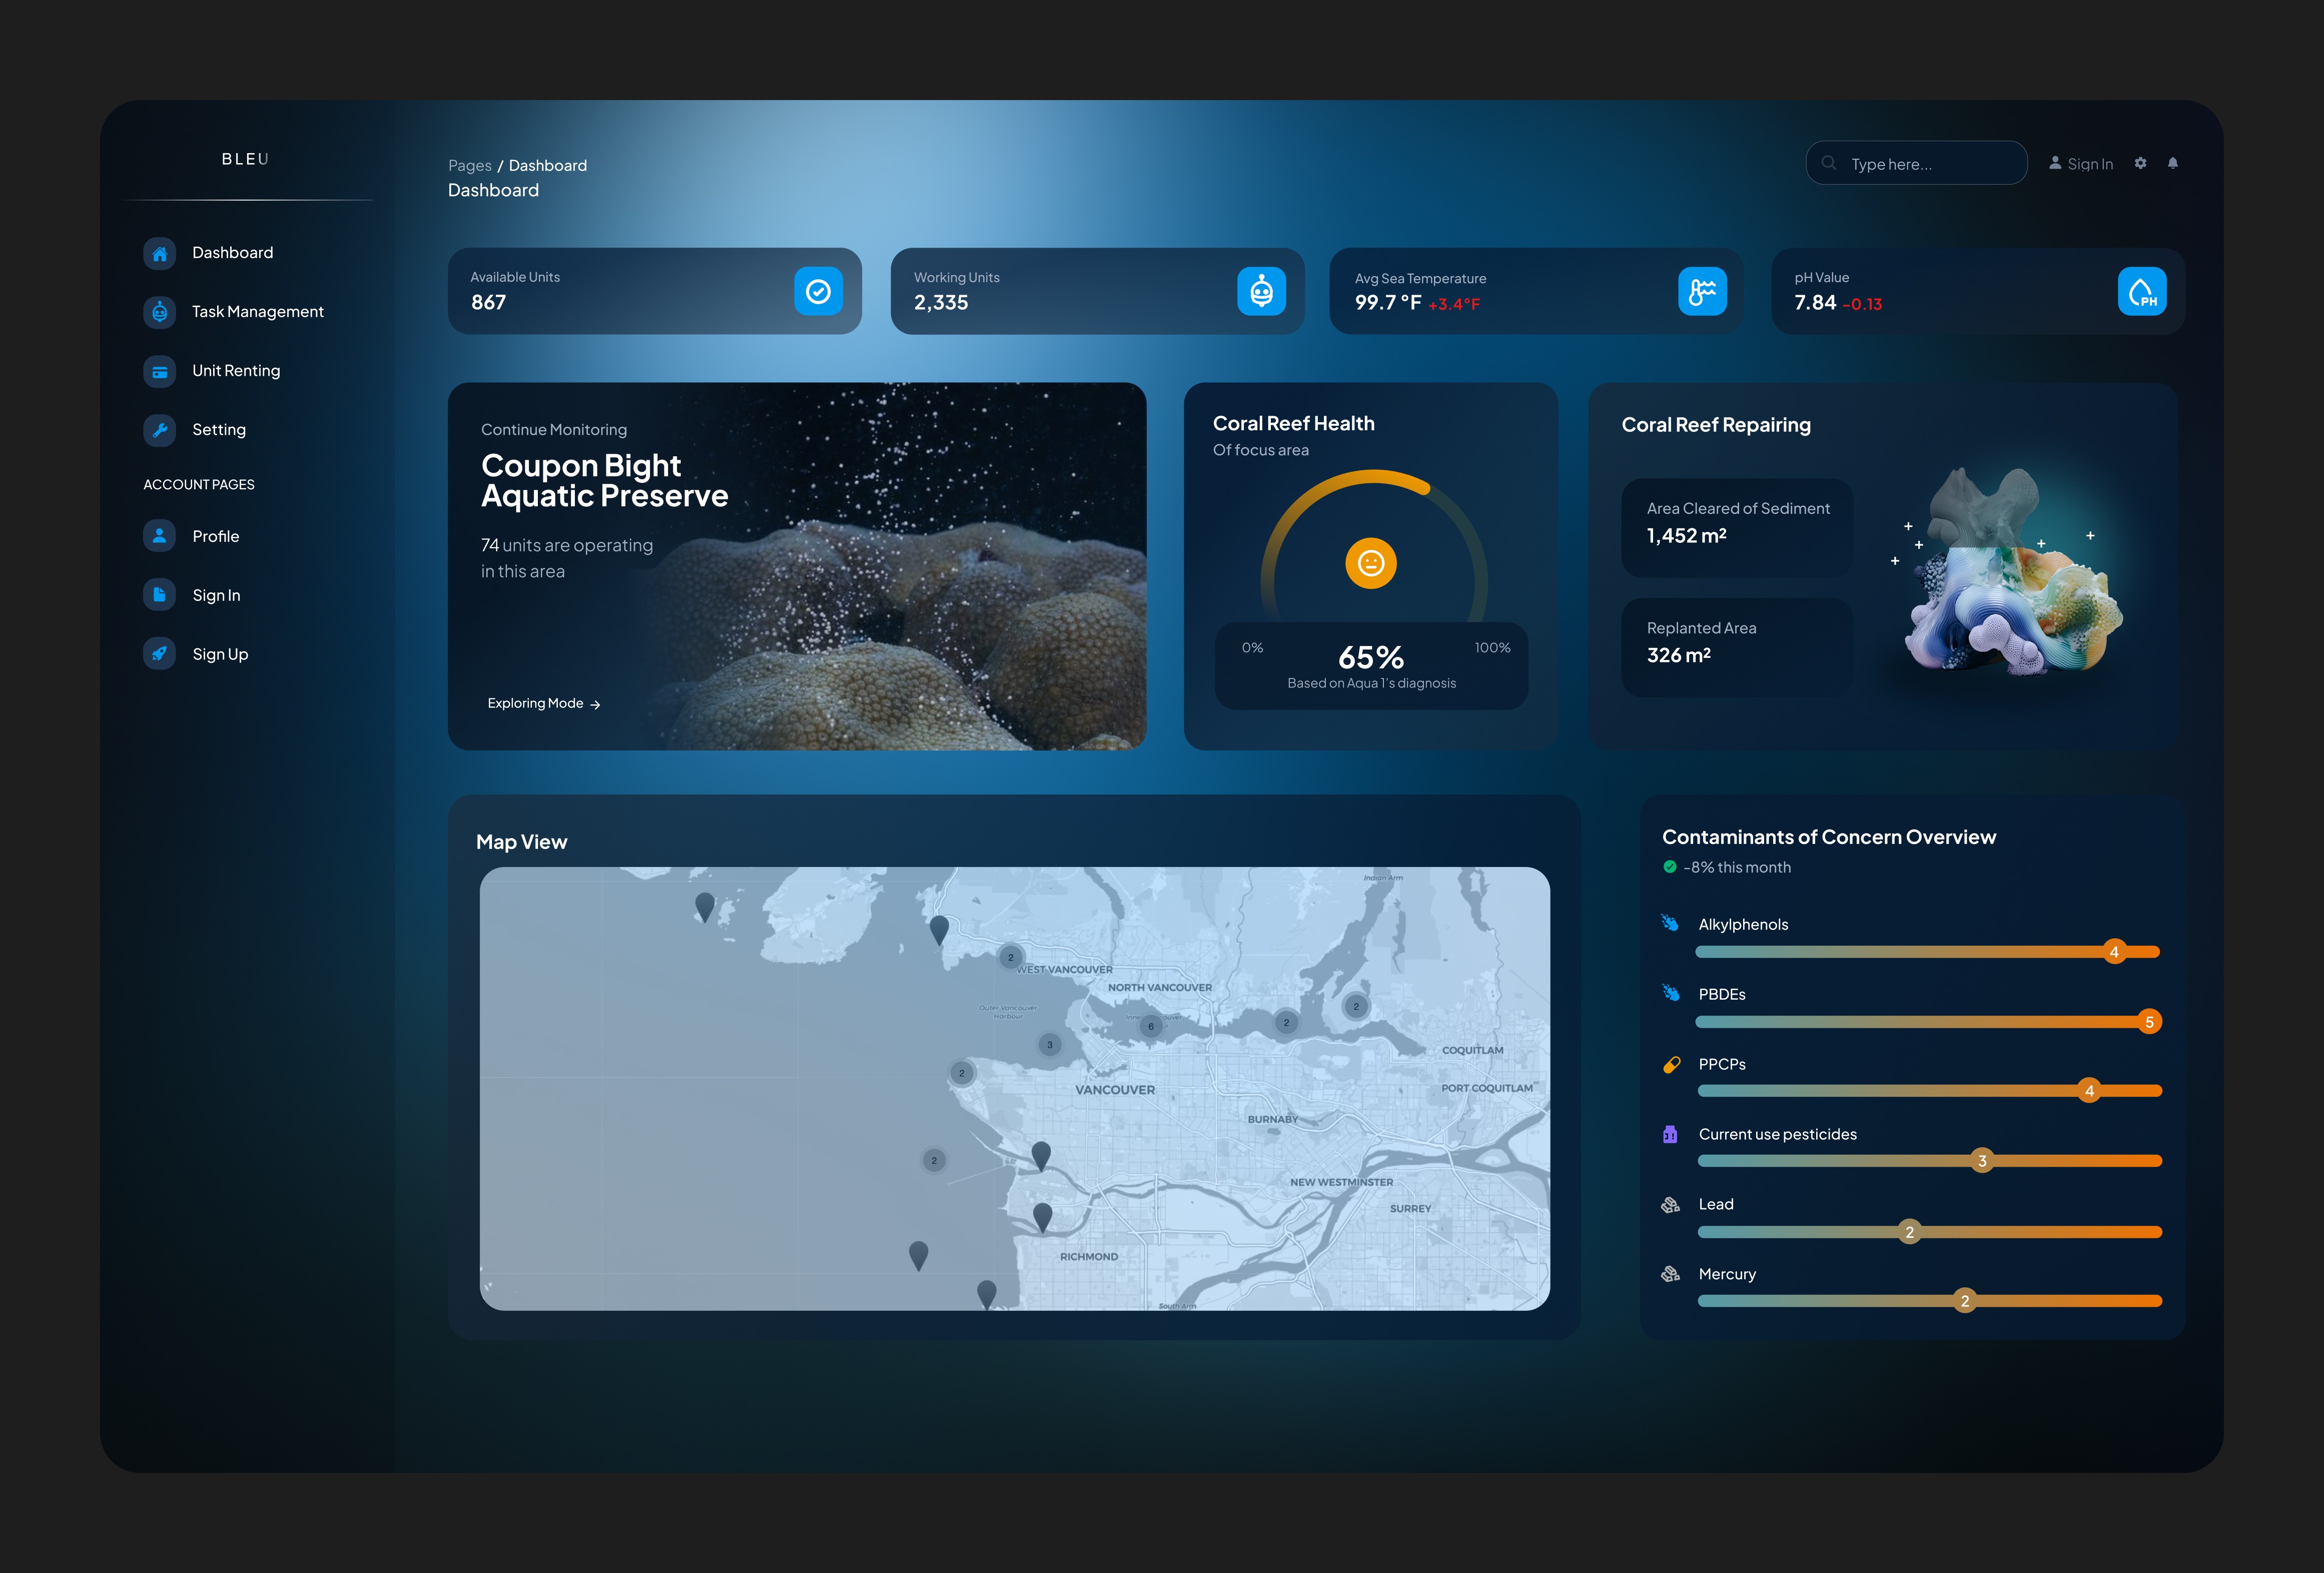Click the Pages breadcrumb link
Image resolution: width=2324 pixels, height=1573 pixels.
click(x=469, y=166)
